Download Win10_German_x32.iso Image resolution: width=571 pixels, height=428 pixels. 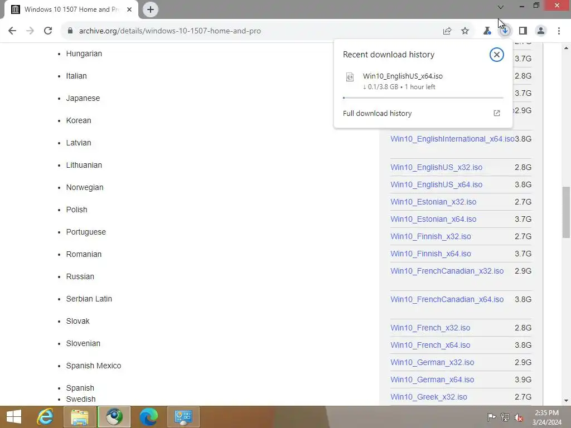click(432, 362)
